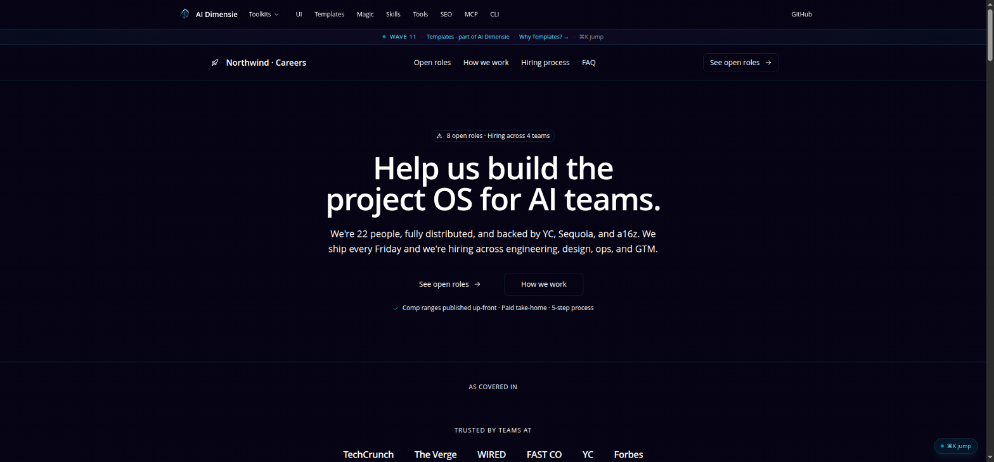Click the floating ⌘K jump button
994x462 pixels.
(956, 446)
